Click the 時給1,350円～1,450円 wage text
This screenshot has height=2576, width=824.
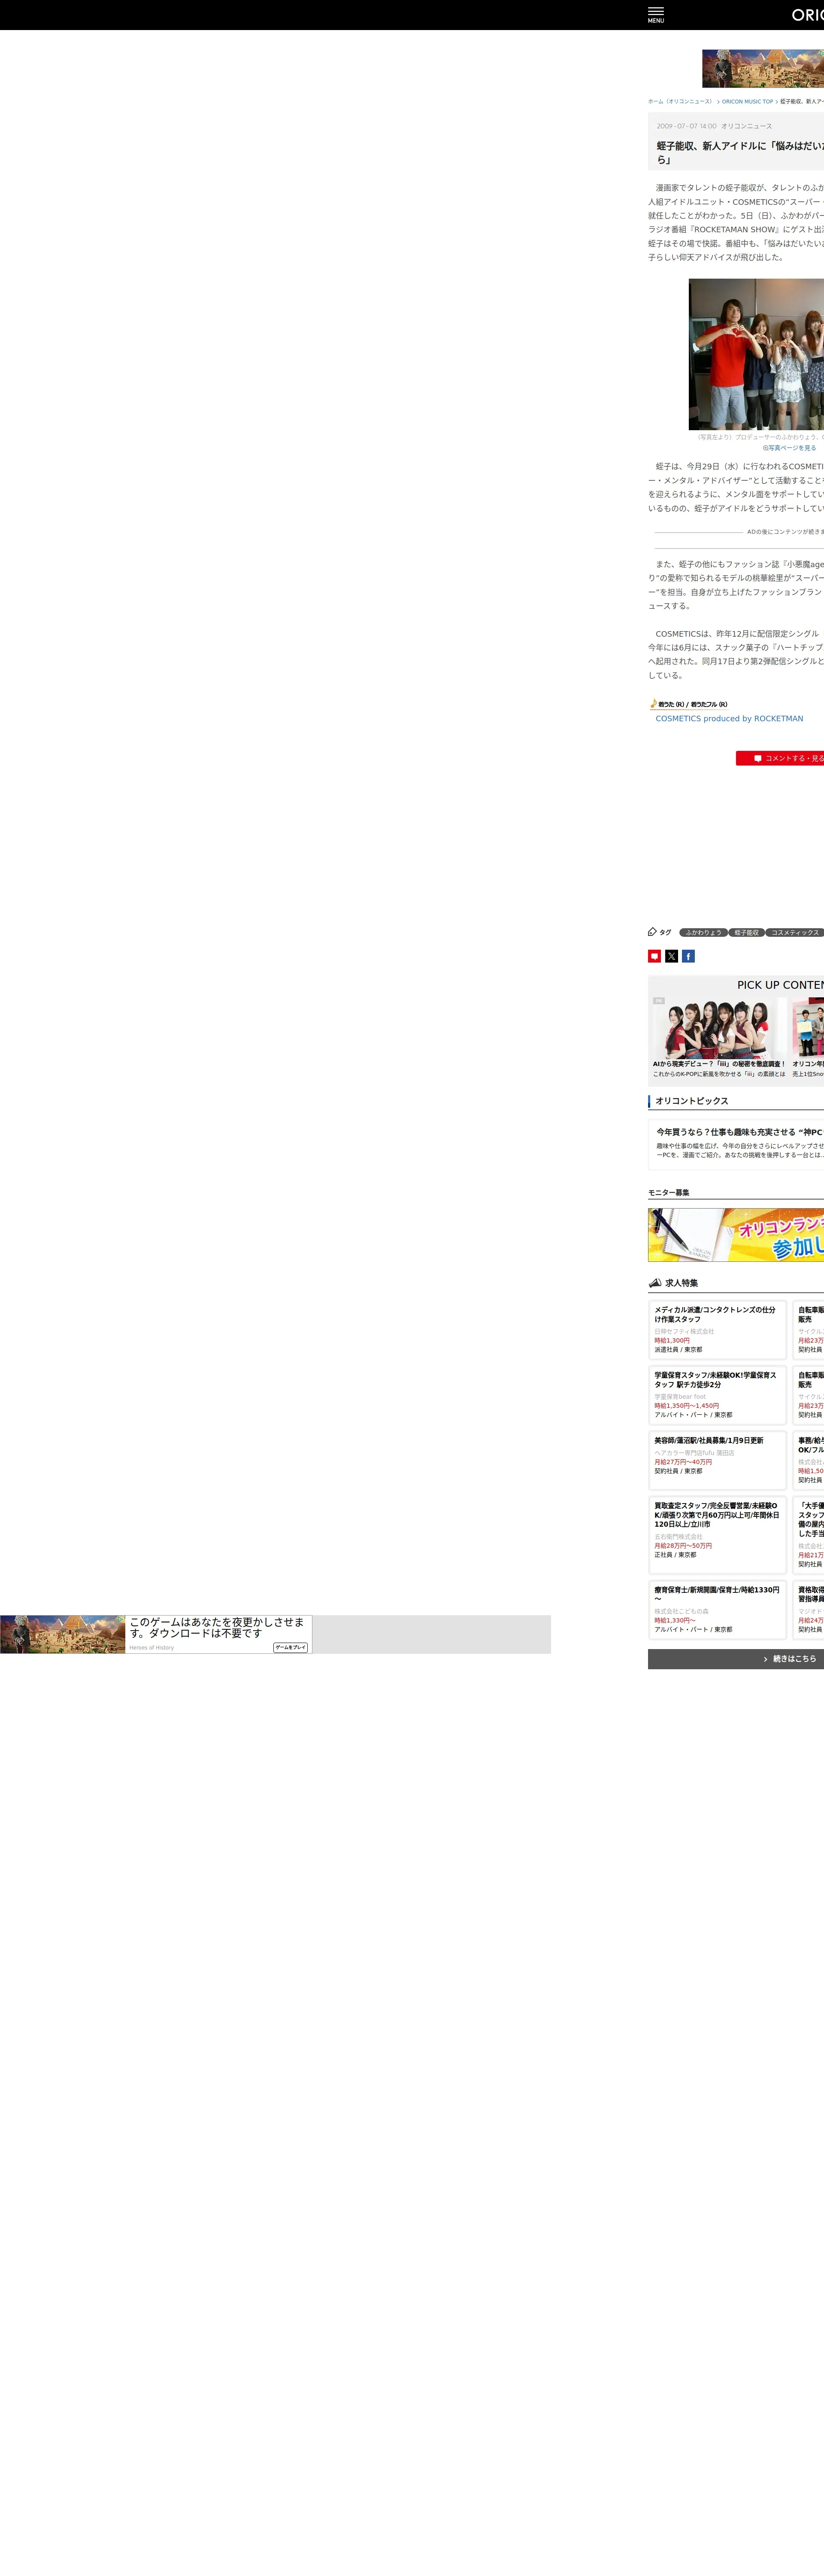click(687, 1405)
